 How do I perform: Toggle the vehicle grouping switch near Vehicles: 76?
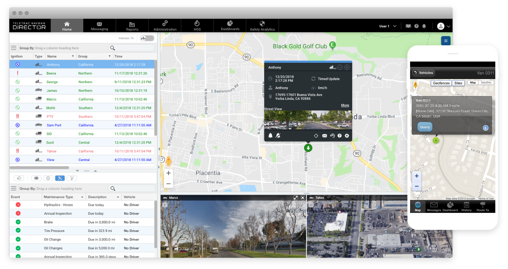coord(147,38)
